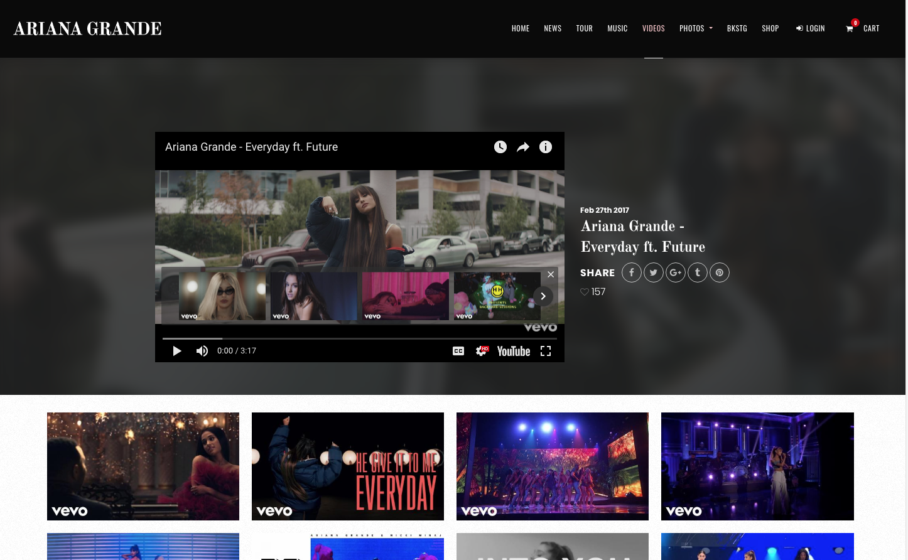Open the red dress vevo video thumbnail

tap(143, 466)
